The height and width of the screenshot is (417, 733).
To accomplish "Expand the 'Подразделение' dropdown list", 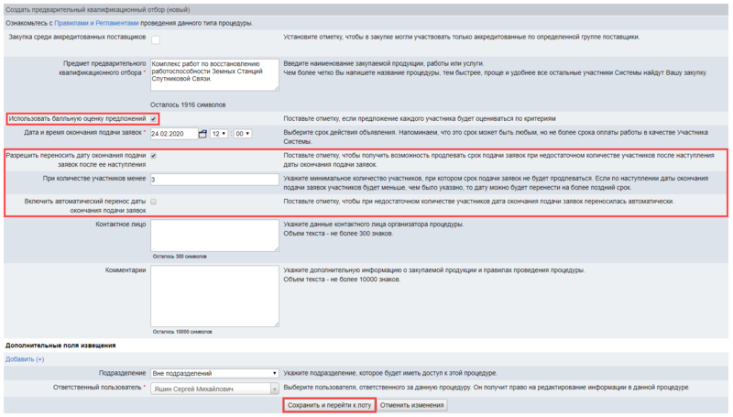I will point(214,374).
